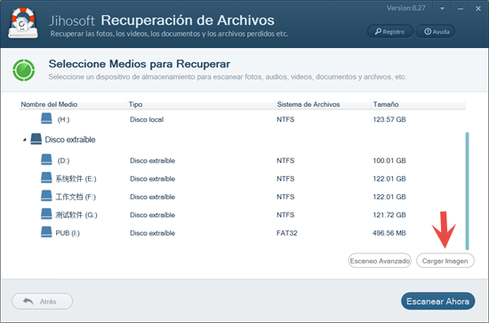The height and width of the screenshot is (323, 489).
Task: Select the 测试软件 (G:) drive label
Action: pos(76,215)
